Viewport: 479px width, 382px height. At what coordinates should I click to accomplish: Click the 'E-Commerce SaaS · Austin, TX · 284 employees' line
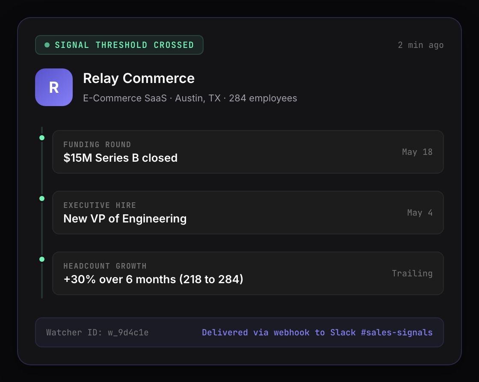(190, 98)
